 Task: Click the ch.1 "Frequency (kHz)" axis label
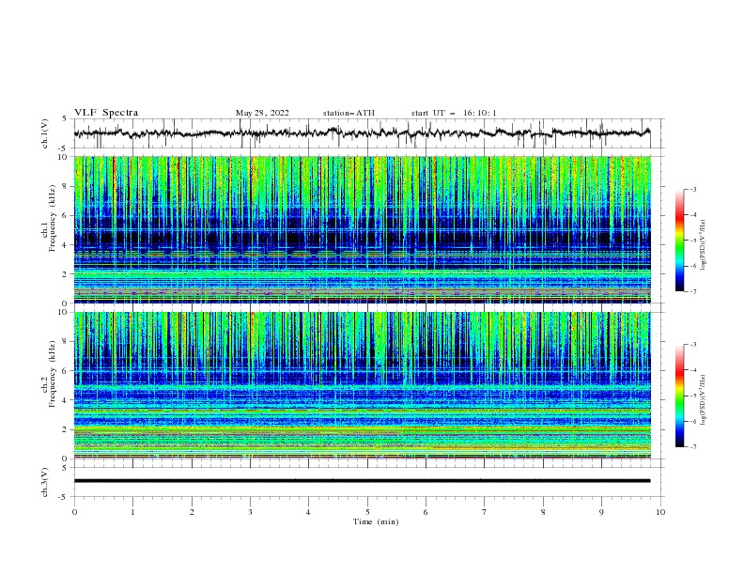point(53,219)
